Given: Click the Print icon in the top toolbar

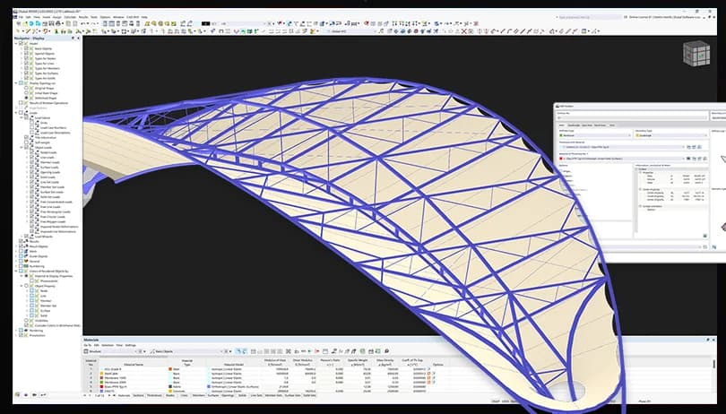Looking at the screenshot, I should [58, 23].
